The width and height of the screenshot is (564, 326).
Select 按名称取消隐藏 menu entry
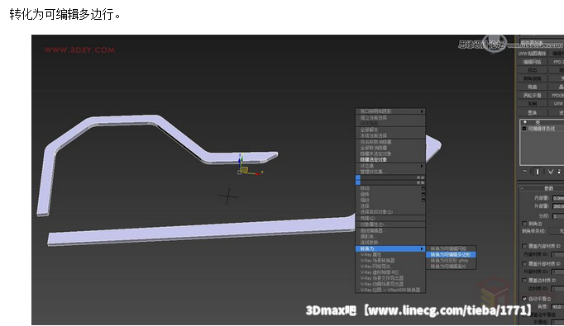click(390, 142)
